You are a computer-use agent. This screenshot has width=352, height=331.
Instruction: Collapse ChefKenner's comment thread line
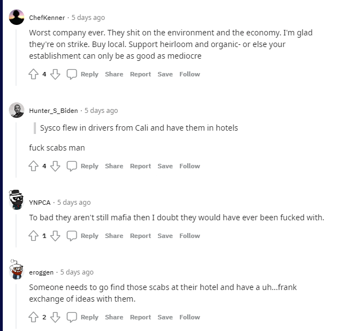tap(17, 55)
